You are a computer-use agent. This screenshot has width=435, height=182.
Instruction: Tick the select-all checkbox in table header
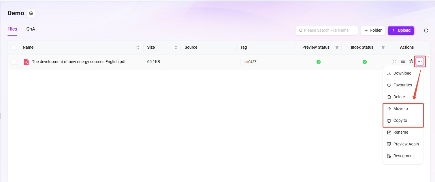pos(14,47)
